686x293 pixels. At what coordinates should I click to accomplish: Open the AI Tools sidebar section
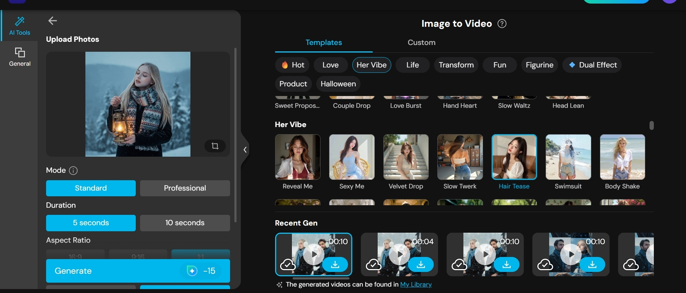[20, 26]
